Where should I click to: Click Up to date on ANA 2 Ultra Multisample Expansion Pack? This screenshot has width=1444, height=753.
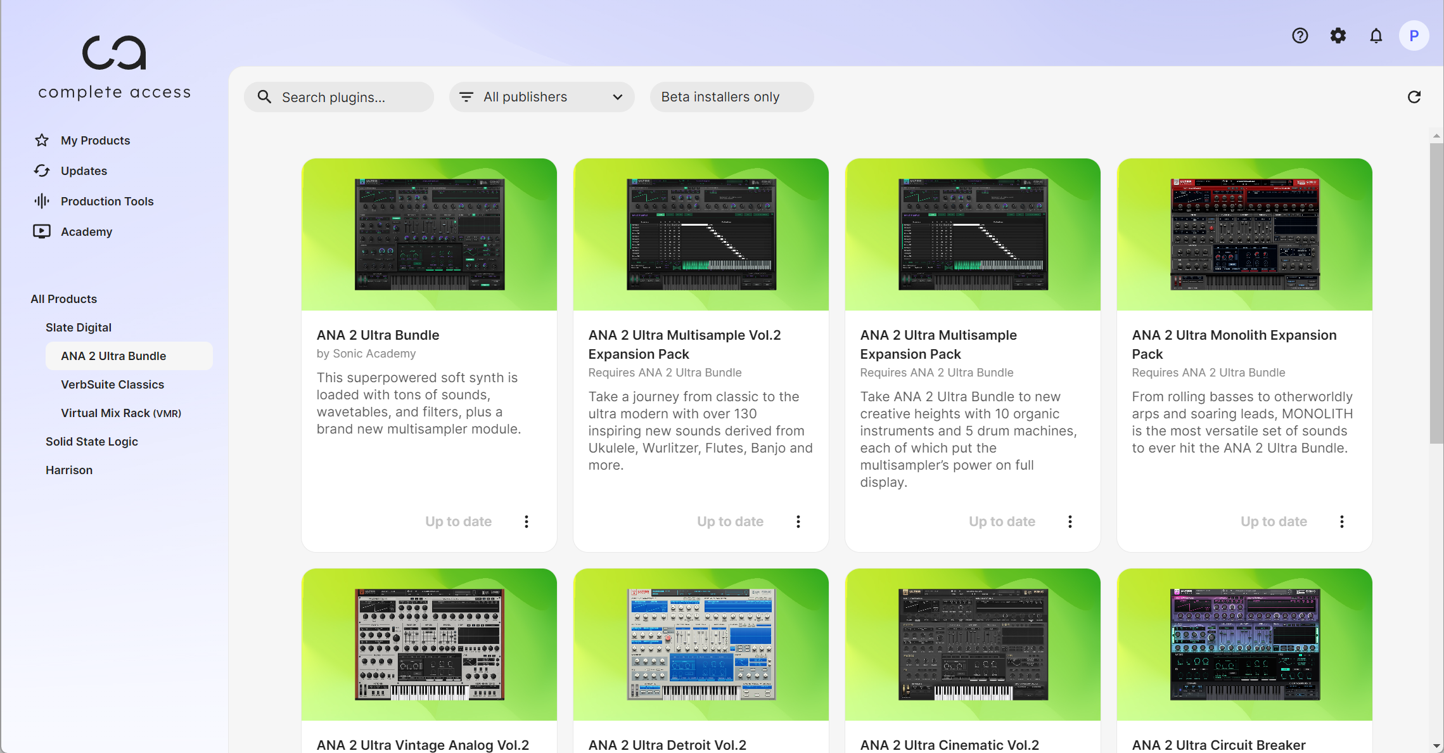coord(1002,521)
